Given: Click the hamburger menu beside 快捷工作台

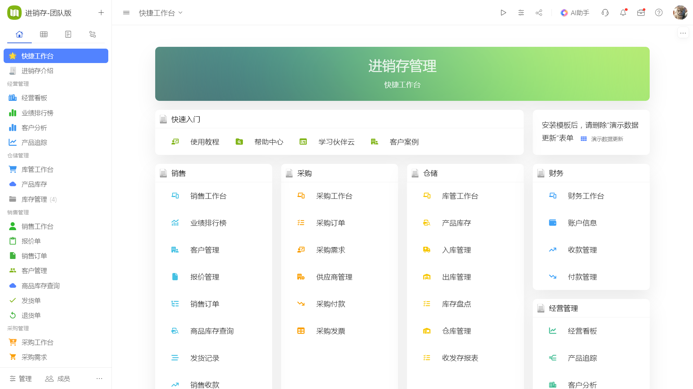Looking at the screenshot, I should tap(126, 12).
